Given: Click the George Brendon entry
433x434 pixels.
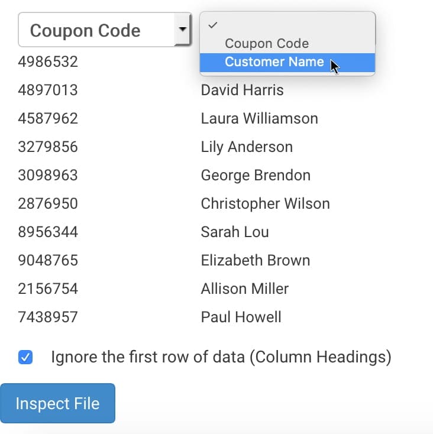Looking at the screenshot, I should pos(256,176).
